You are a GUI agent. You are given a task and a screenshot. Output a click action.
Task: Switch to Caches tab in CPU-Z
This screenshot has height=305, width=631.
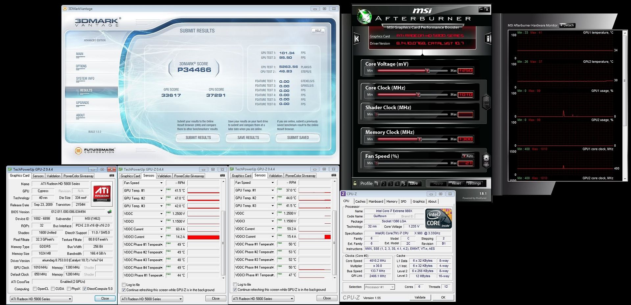coord(360,202)
